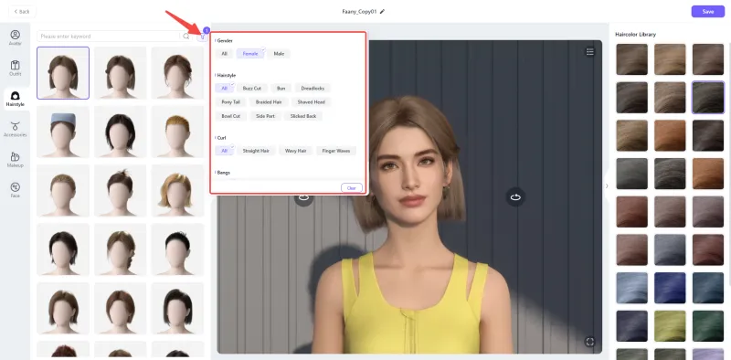The image size is (731, 360).
Task: Pick the light blue hair color swatch
Action: coord(631,288)
